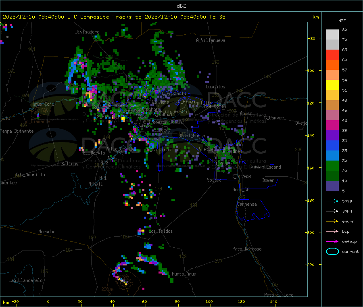The width and height of the screenshot is (363, 307).
Task: Click the '140' km bottom axis label
Action: pyautogui.click(x=273, y=301)
